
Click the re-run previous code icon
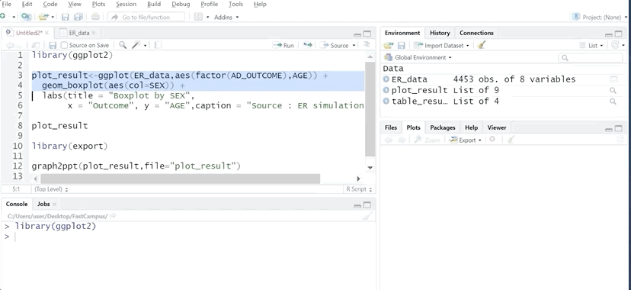coord(308,45)
